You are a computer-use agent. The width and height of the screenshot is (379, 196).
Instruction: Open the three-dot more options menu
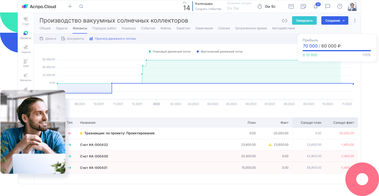[x=355, y=21]
